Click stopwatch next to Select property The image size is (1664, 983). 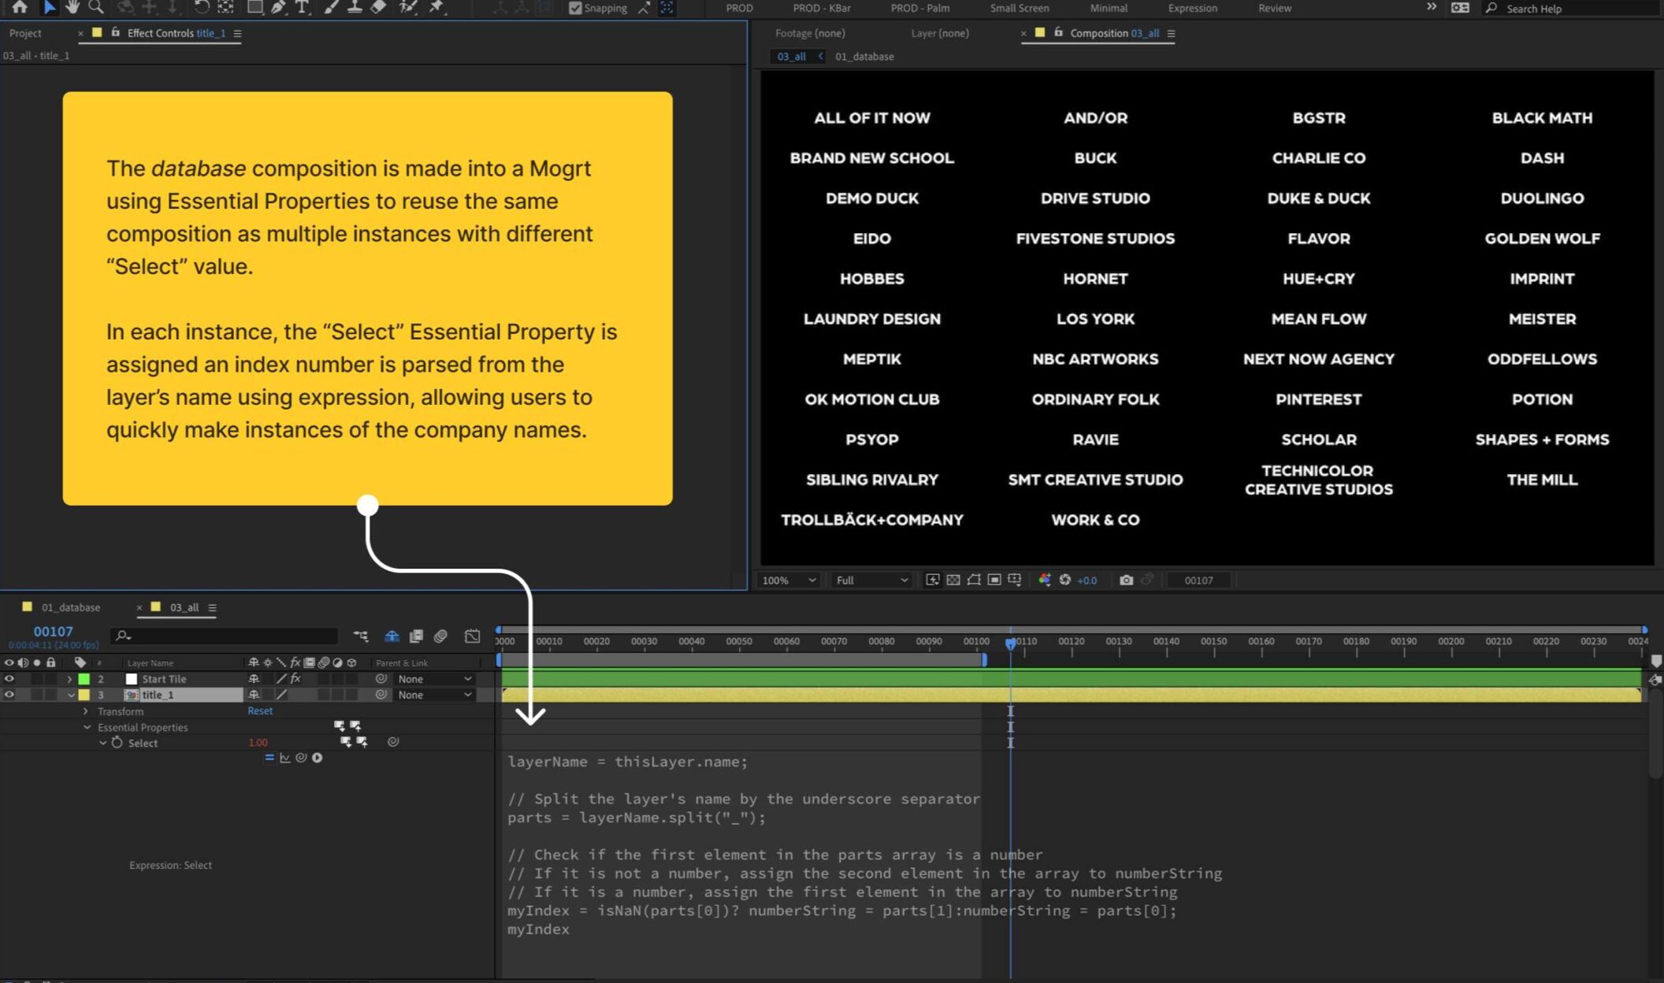click(117, 743)
